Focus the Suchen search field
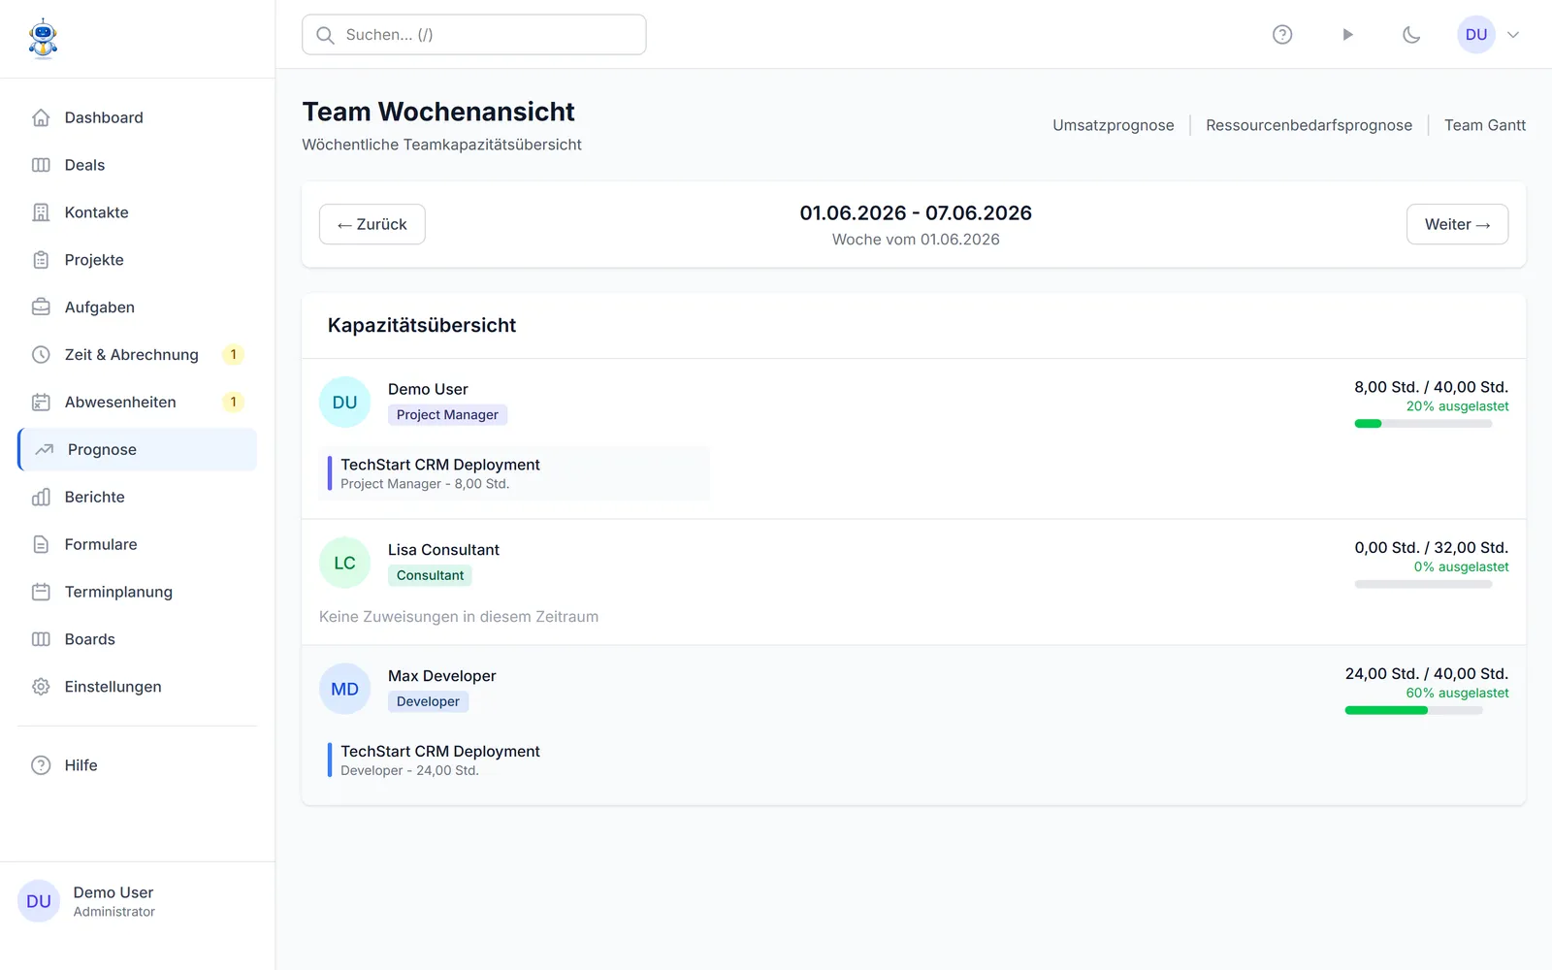 tap(474, 35)
